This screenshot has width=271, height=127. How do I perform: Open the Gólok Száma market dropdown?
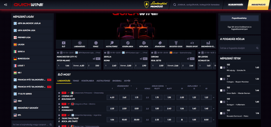pos(159,86)
